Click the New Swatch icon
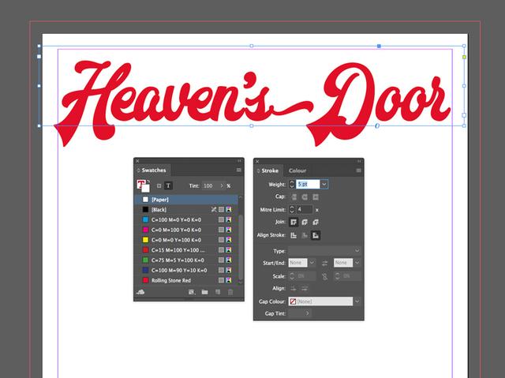Image resolution: width=505 pixels, height=378 pixels. click(218, 292)
